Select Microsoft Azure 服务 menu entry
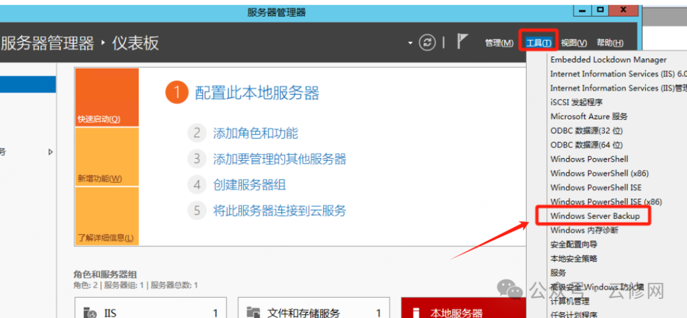687x318 pixels. click(x=589, y=116)
